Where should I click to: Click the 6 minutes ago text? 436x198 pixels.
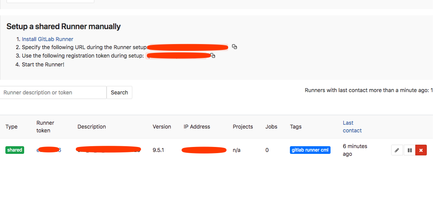coord(355,150)
